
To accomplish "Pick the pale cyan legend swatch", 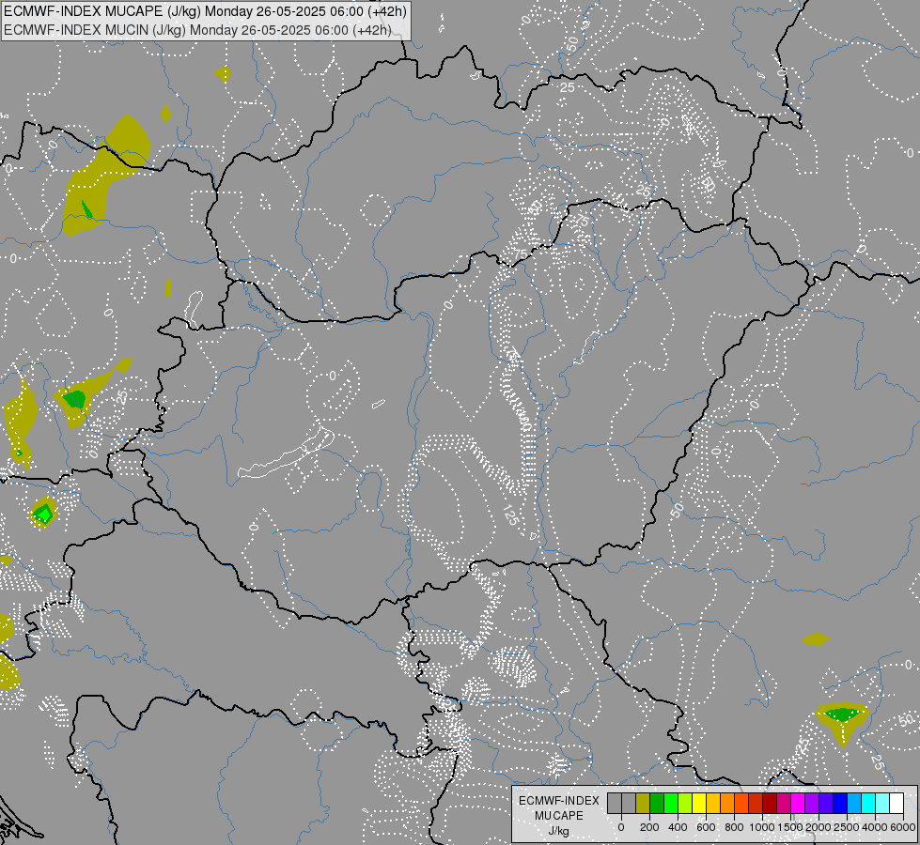I will pos(881,804).
